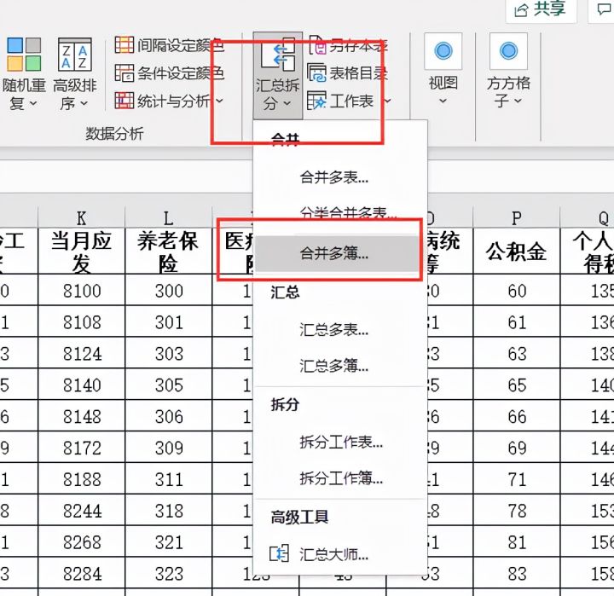Expand the 汇总拆分 dropdown arrow
This screenshot has width=614, height=596.
[287, 103]
